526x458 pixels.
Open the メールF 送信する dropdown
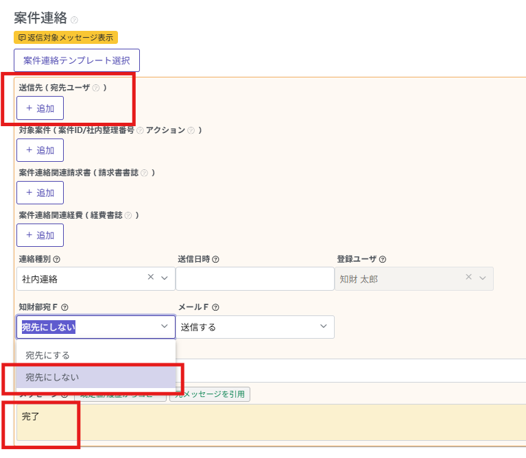coord(254,327)
